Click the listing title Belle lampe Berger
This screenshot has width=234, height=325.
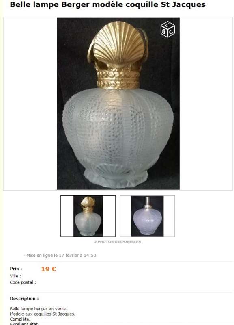[x=107, y=4]
